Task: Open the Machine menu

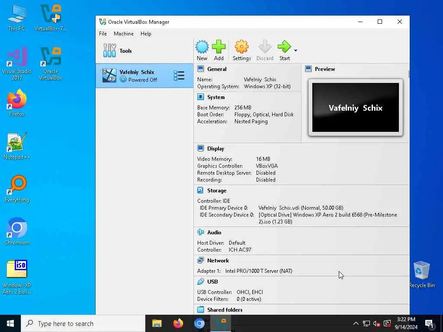Action: pyautogui.click(x=123, y=34)
